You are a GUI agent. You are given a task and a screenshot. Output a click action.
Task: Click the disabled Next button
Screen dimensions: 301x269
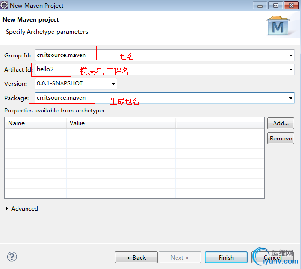point(180,257)
